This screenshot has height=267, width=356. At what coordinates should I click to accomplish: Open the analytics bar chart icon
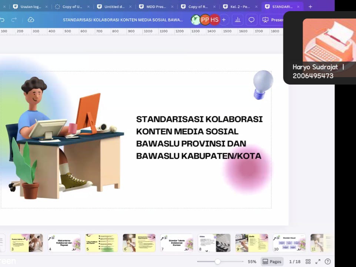coord(237,20)
